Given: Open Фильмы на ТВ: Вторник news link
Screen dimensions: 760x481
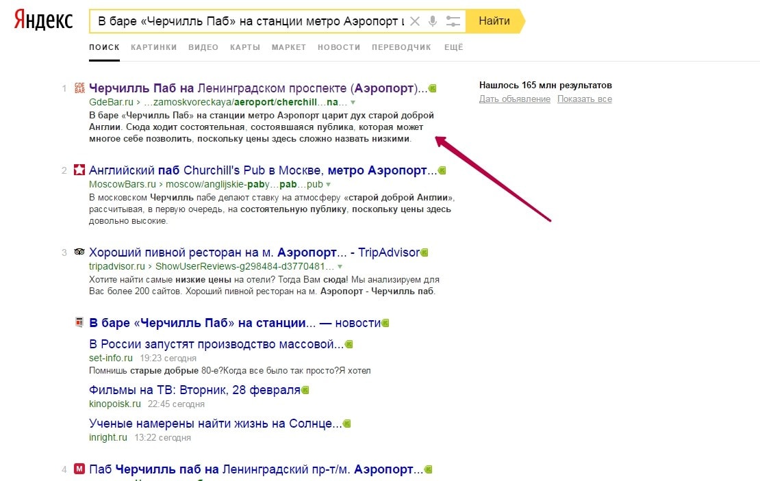Looking at the screenshot, I should click(195, 390).
